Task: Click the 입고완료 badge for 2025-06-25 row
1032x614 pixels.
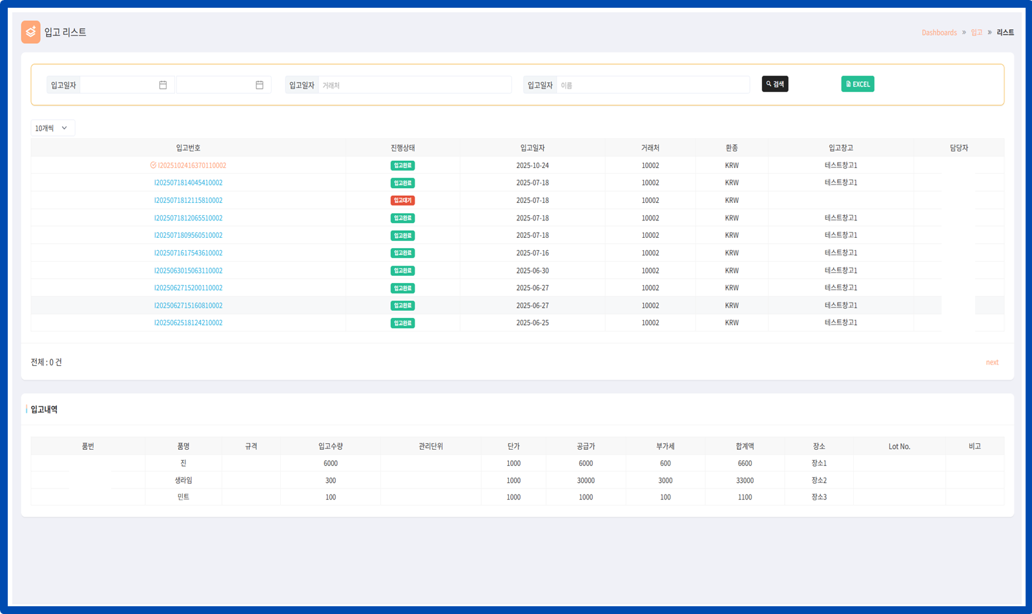Action: coord(402,323)
